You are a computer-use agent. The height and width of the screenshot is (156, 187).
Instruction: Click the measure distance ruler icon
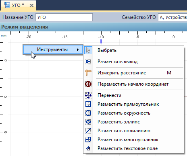point(88,73)
